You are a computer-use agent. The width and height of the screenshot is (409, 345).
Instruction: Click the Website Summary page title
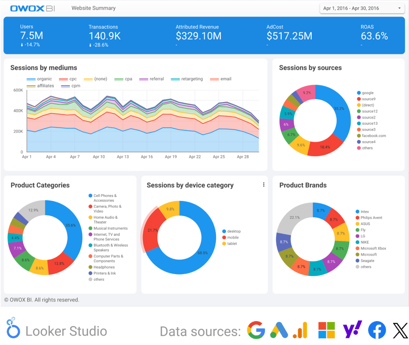click(x=94, y=8)
